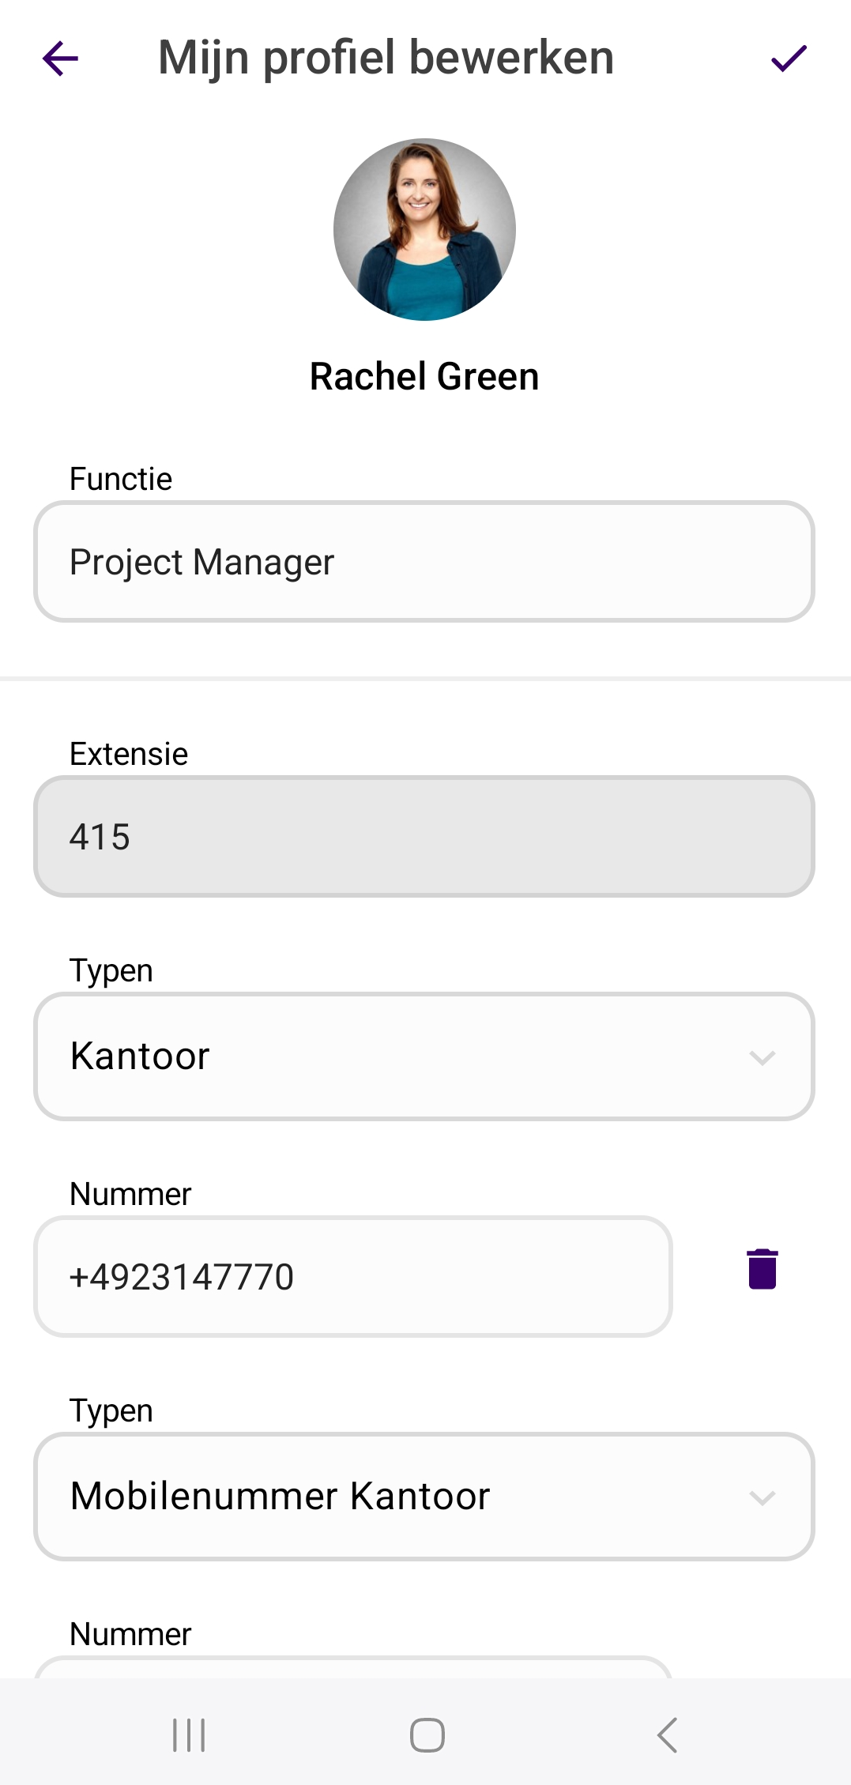Tap the Functie label
Image resolution: width=851 pixels, height=1785 pixels.
pos(121,479)
